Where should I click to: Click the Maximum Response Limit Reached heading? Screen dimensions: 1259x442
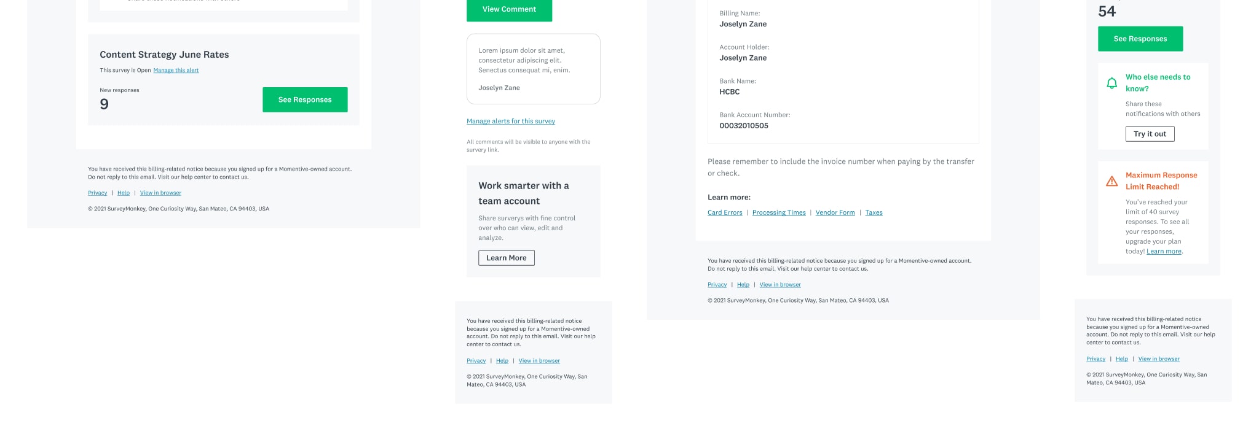pos(1161,181)
